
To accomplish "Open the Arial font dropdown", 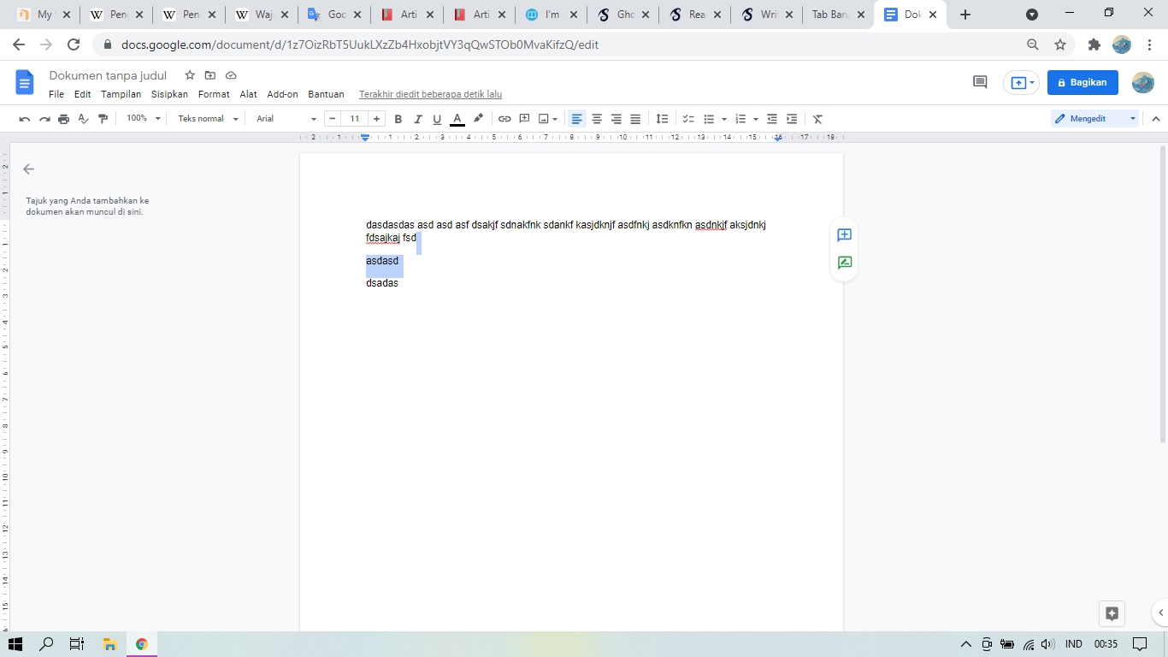I will pos(286,119).
